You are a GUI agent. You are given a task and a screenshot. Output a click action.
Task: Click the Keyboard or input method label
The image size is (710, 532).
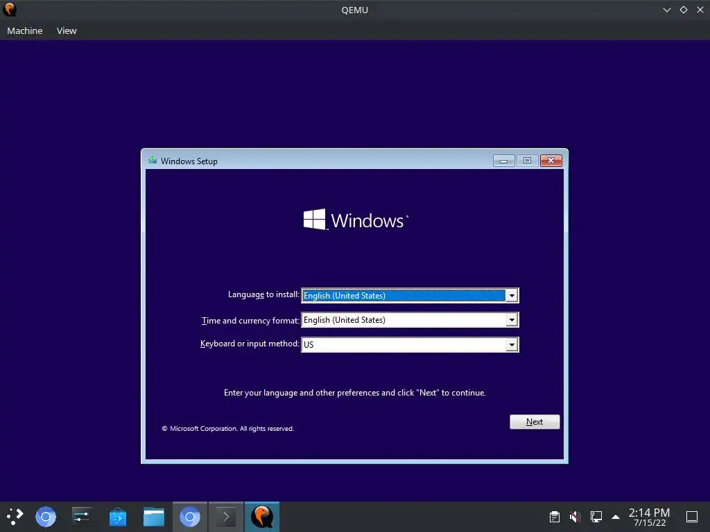pos(250,344)
